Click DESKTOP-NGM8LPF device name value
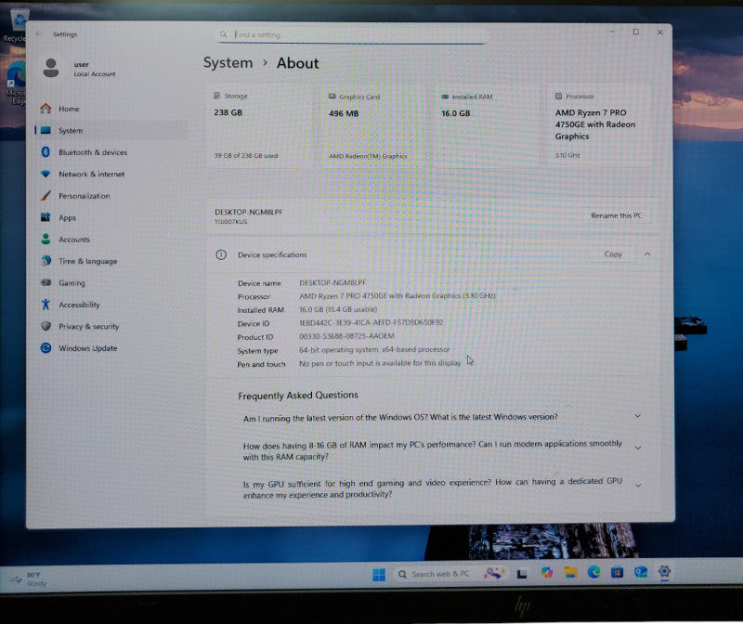 [x=332, y=282]
